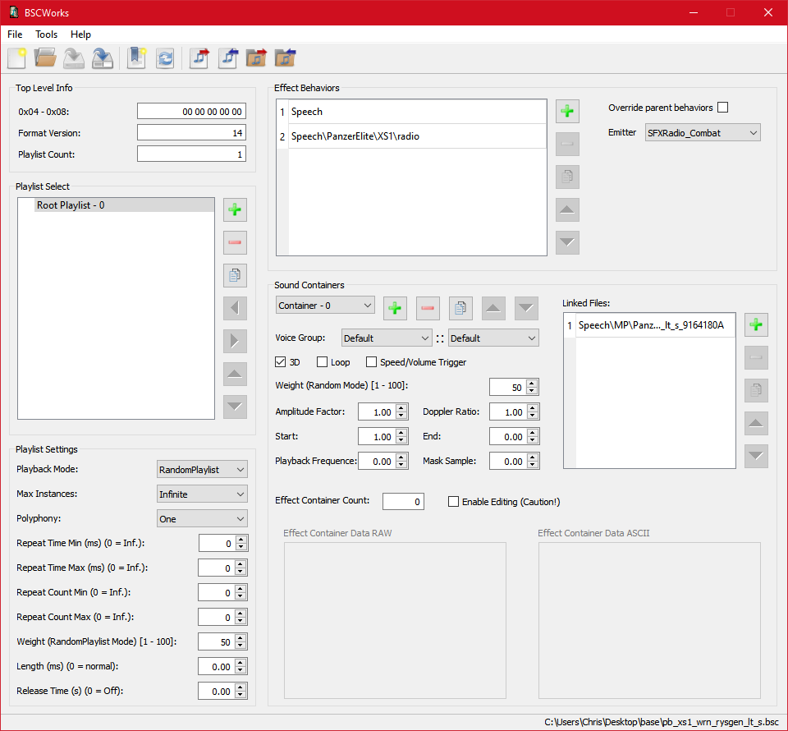Image resolution: width=788 pixels, height=731 pixels.
Task: Copy the selected linked file
Action: (756, 391)
